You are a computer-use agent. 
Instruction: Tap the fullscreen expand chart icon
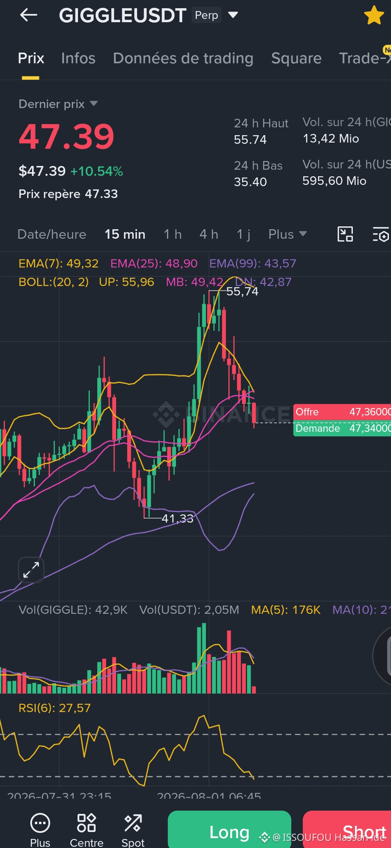[31, 570]
